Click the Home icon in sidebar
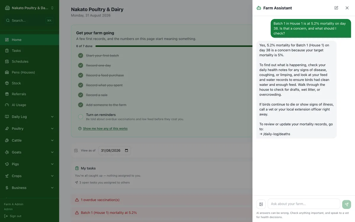355x222 pixels. tap(7, 40)
